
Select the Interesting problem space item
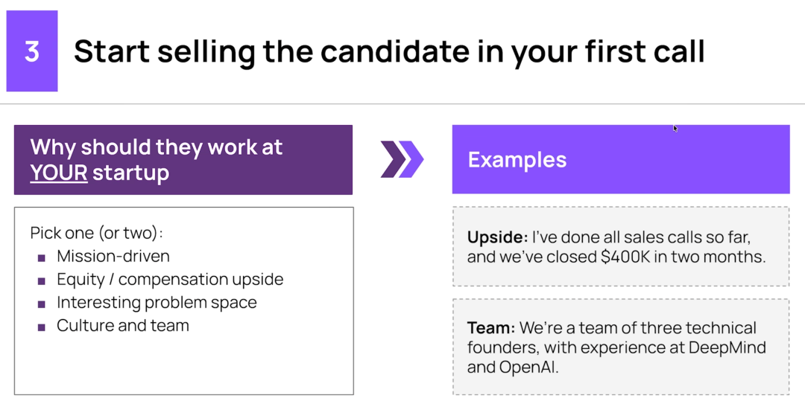pyautogui.click(x=157, y=303)
